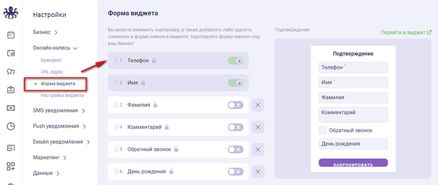438x185 pixels.
Task: Open the money finance icon
Action: click(11, 108)
